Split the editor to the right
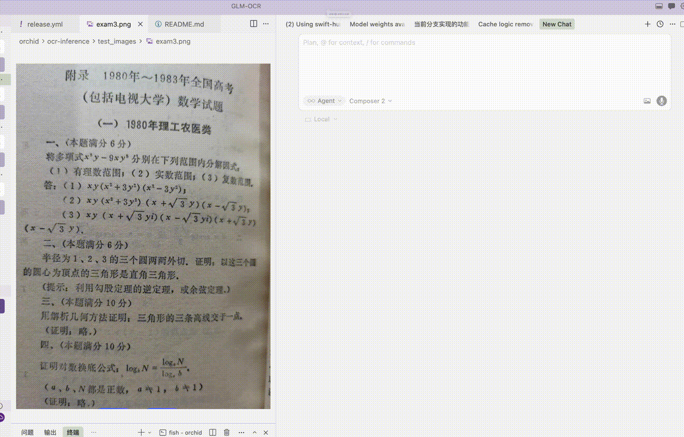This screenshot has width=684, height=437. point(253,24)
